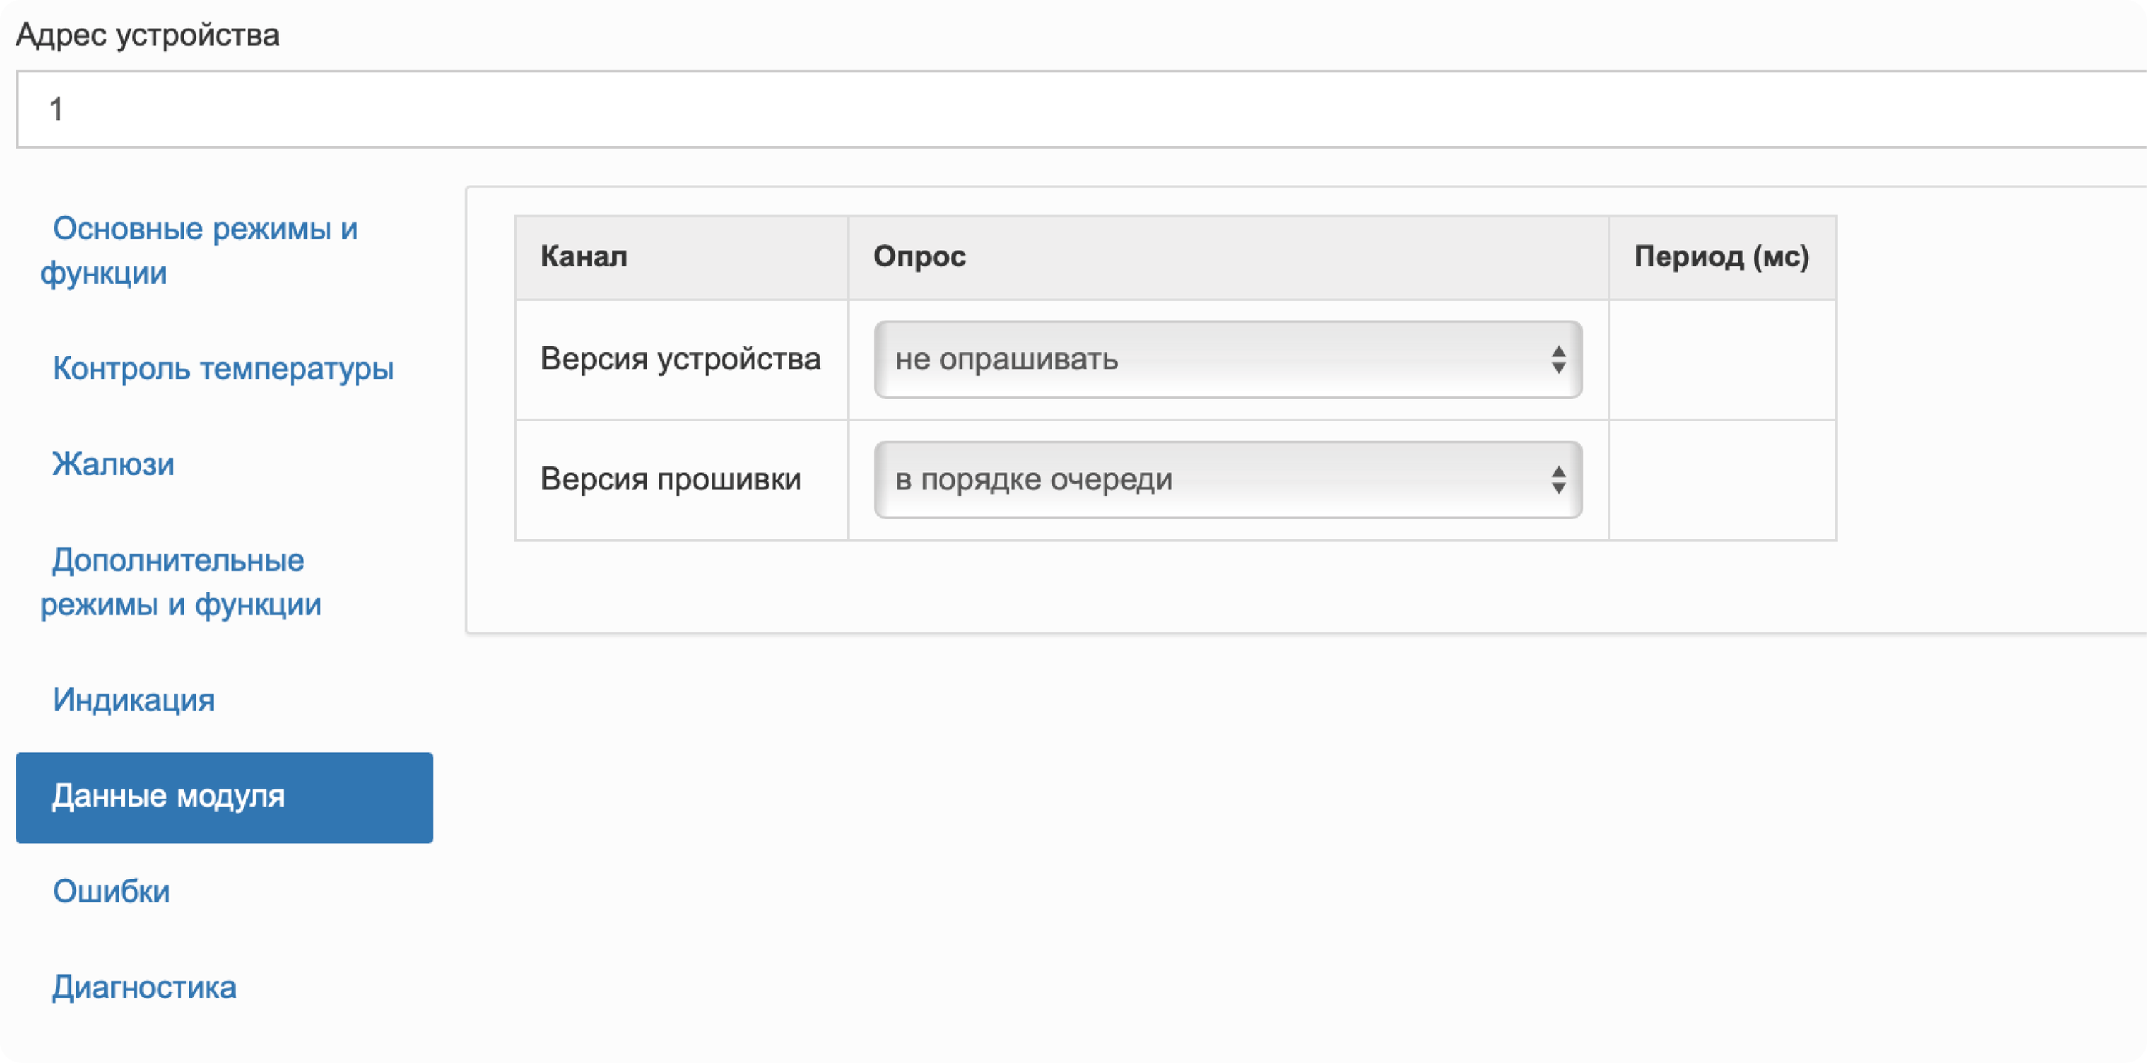Click the Канал column header
This screenshot has height=1063, width=2147.
click(x=584, y=256)
